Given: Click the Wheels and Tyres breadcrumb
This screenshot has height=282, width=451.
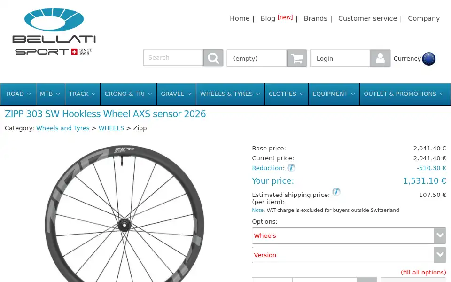Looking at the screenshot, I should 62,128.
